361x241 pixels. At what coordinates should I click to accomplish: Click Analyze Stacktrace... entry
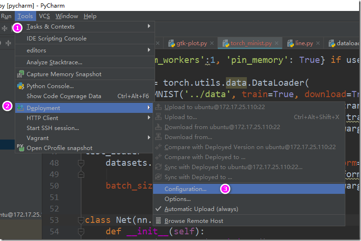pyautogui.click(x=54, y=62)
